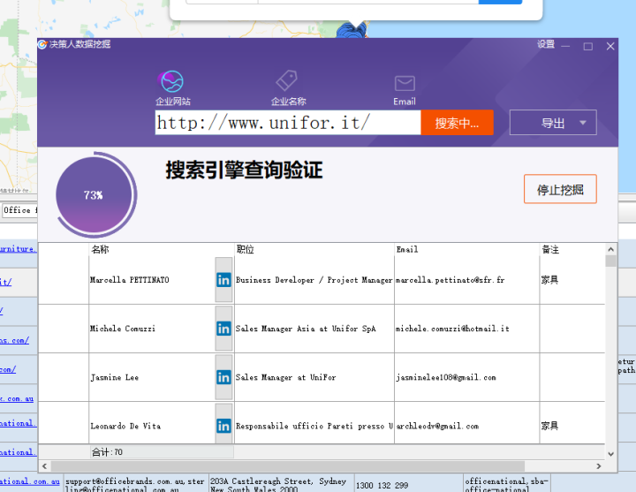Click the vertical scrollbar up arrow
Image resolution: width=636 pixels, height=492 pixels.
tap(611, 249)
